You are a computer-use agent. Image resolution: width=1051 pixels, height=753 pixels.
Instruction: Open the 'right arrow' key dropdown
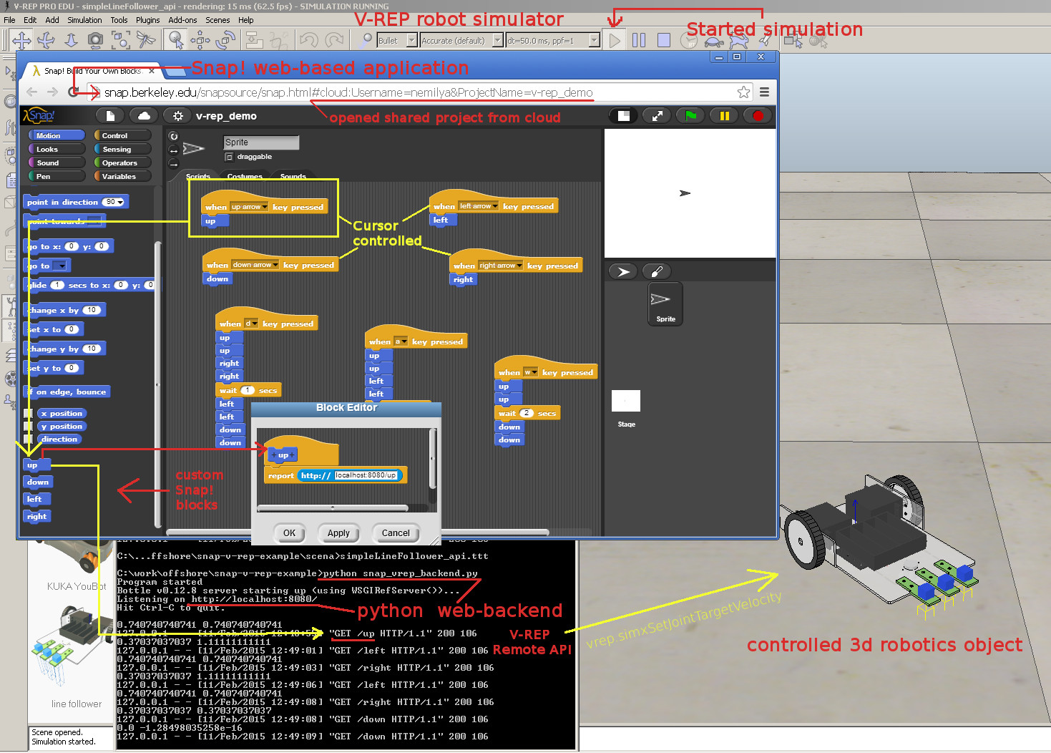point(500,266)
